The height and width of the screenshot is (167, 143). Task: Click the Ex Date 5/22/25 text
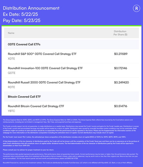pyautogui.click(x=20, y=14)
